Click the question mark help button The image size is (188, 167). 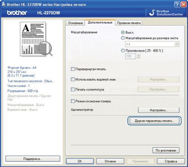coord(177,5)
